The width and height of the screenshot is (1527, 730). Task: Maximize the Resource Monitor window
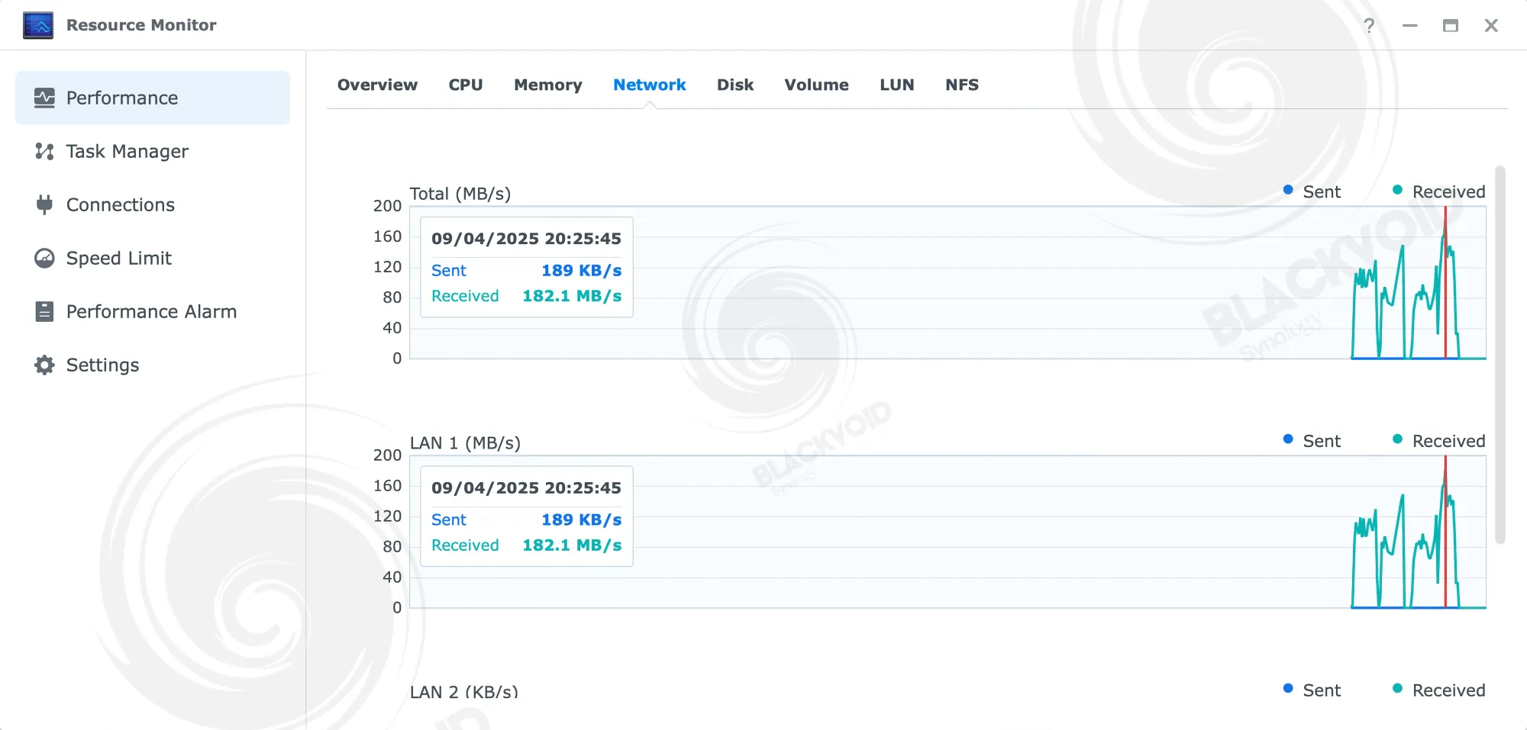[1451, 25]
